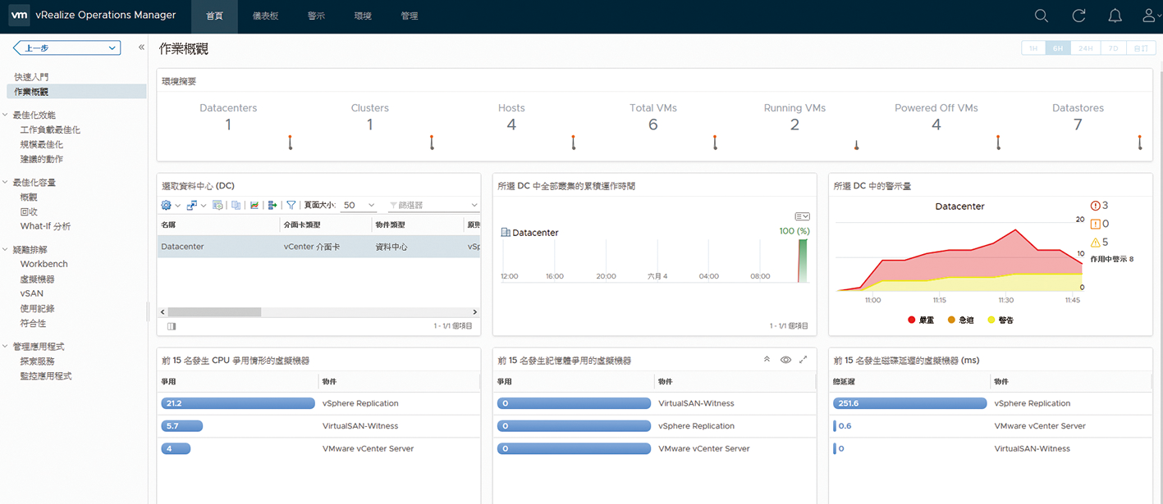Toggle the 急迫 immediate series in legend
This screenshot has width=1163, height=504.
click(961, 320)
